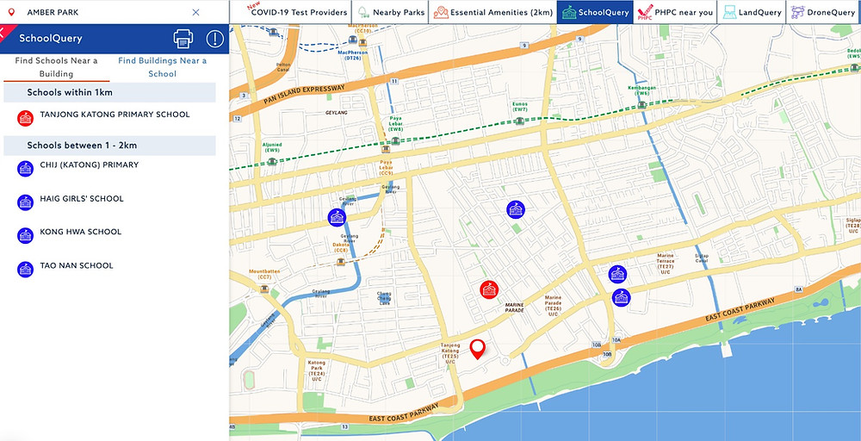Click the blue icon beside CHIJ (Katong) Primary
861x441 pixels.
coord(25,168)
